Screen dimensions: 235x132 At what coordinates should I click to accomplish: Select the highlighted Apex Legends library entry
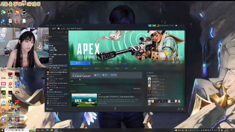[x=58, y=65]
